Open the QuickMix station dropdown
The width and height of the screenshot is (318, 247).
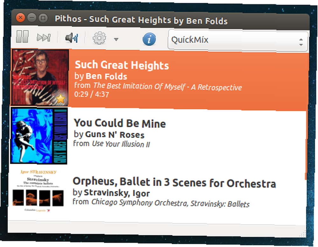coord(238,40)
